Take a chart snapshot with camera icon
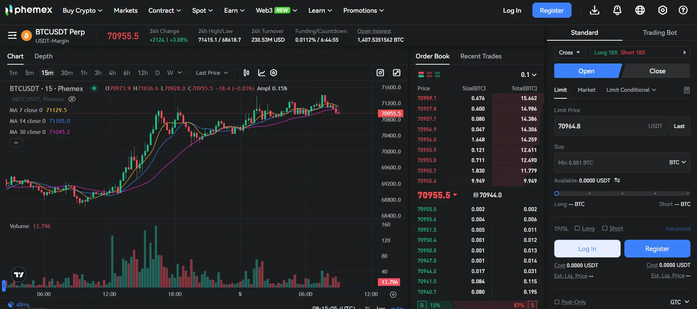Image resolution: width=697 pixels, height=309 pixels. pos(380,73)
